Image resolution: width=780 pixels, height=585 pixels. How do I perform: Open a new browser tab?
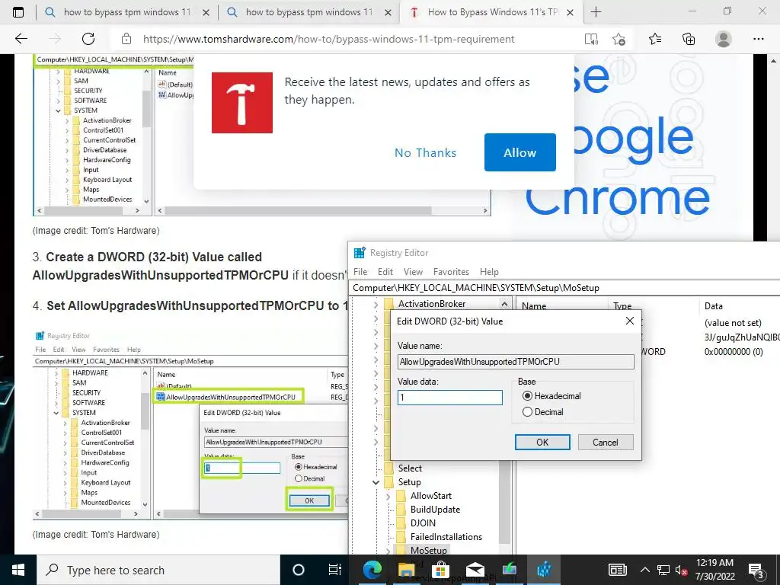click(x=596, y=12)
